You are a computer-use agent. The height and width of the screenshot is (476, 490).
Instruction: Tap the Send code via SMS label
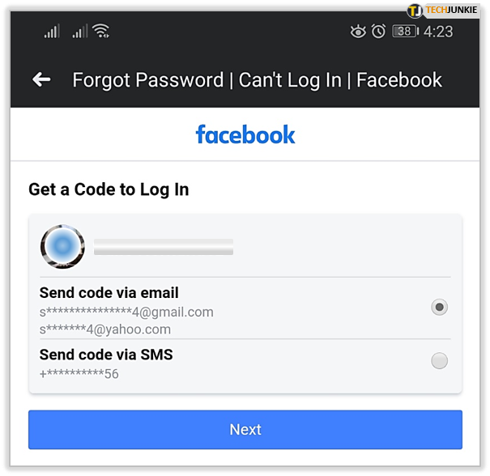[x=106, y=355]
